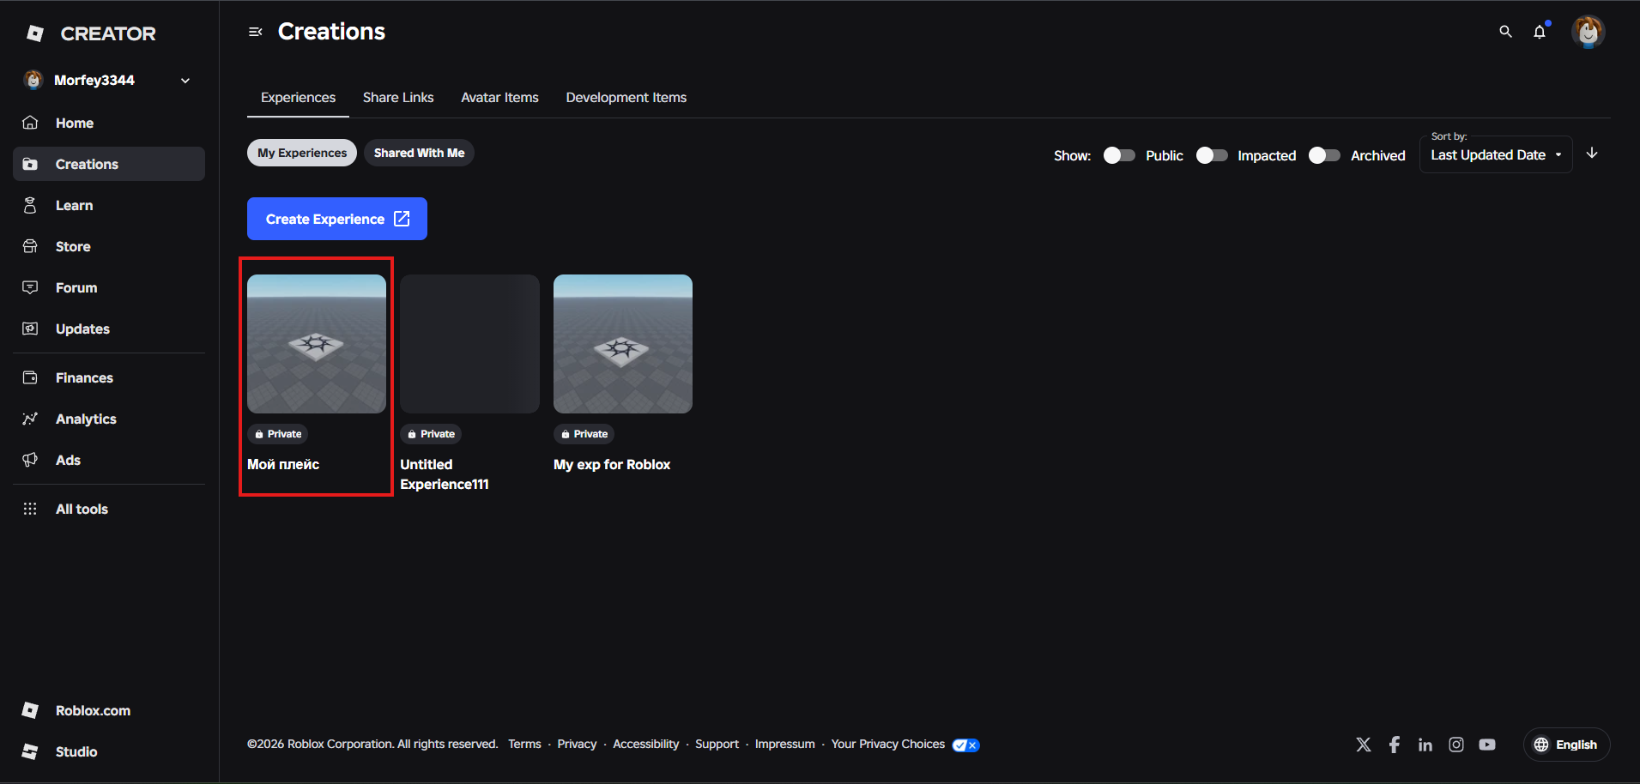Click the Private badge under Untitled Experience111
Image resolution: width=1640 pixels, height=784 pixels.
(431, 434)
